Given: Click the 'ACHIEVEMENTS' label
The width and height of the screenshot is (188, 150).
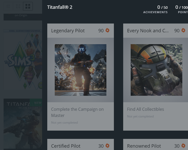Looking at the screenshot, I should click(x=155, y=12).
